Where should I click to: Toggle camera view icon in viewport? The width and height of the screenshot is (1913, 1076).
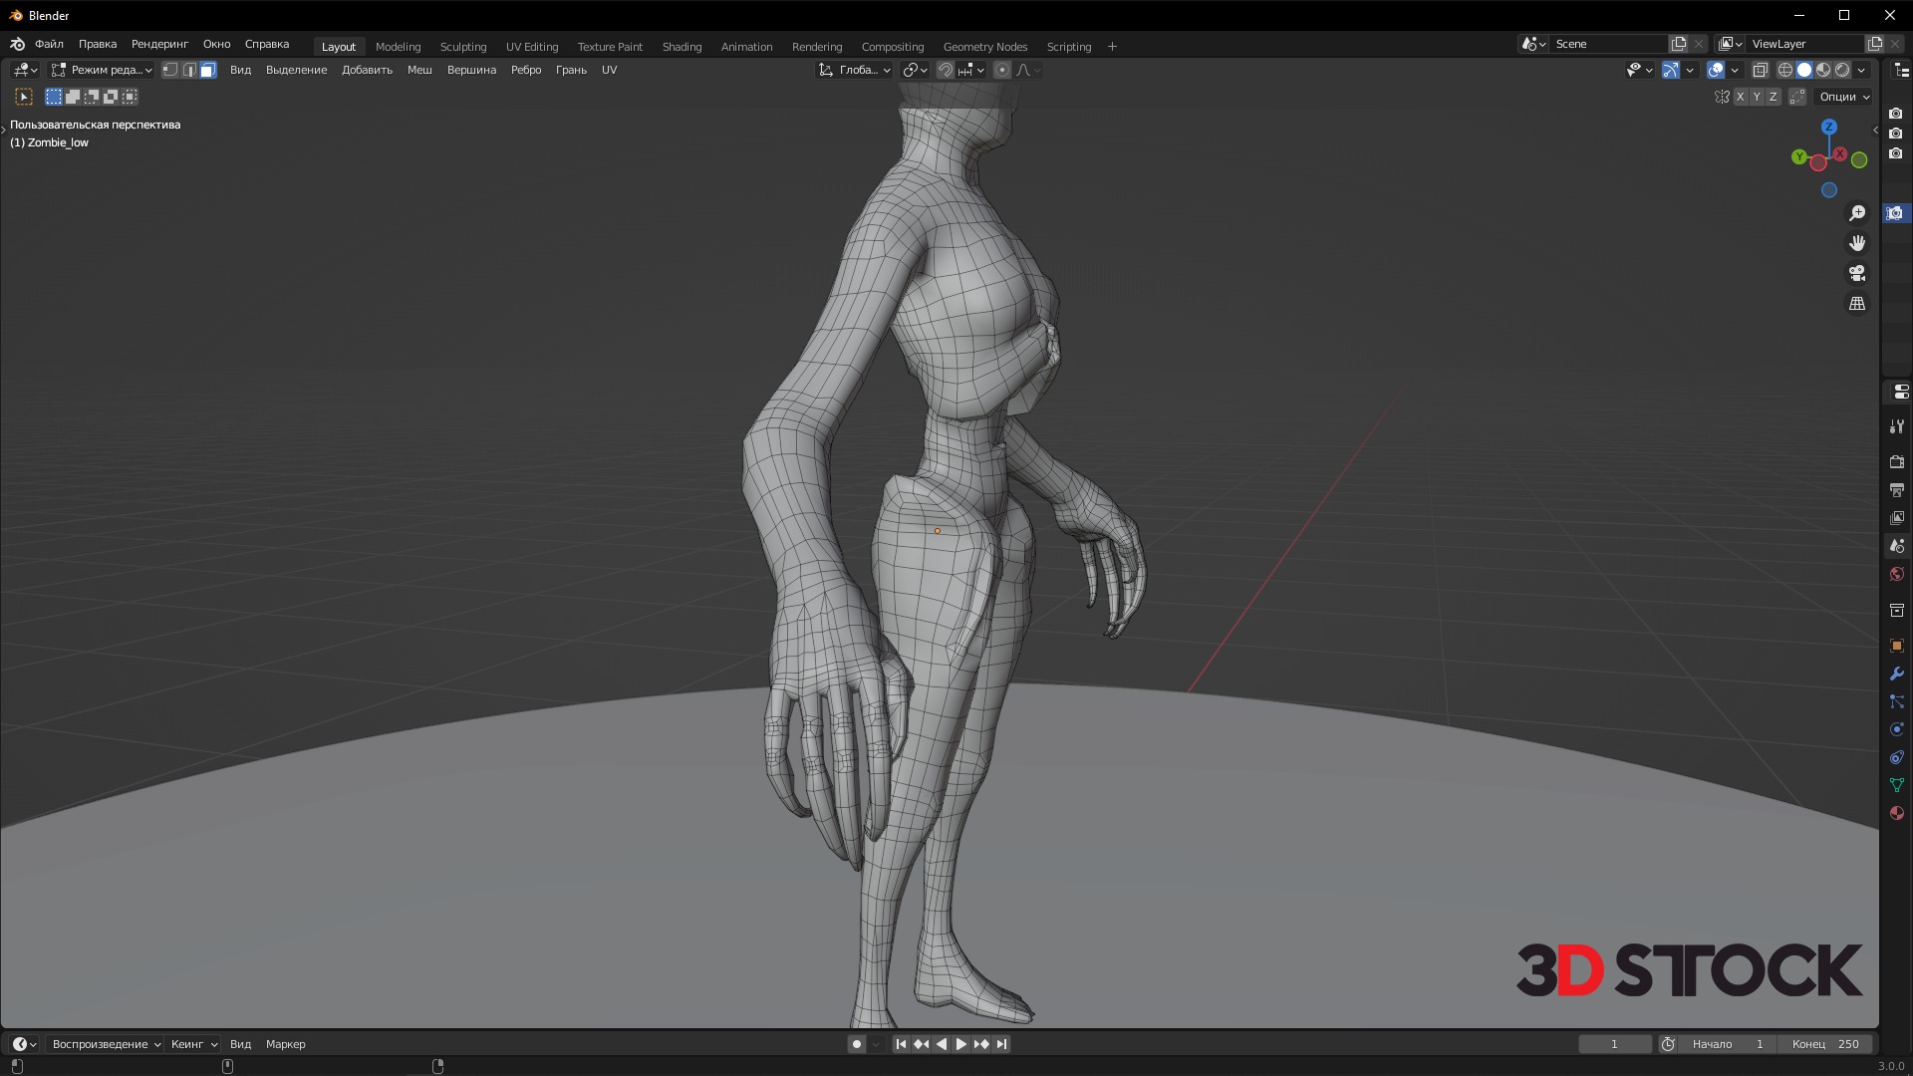(x=1857, y=273)
